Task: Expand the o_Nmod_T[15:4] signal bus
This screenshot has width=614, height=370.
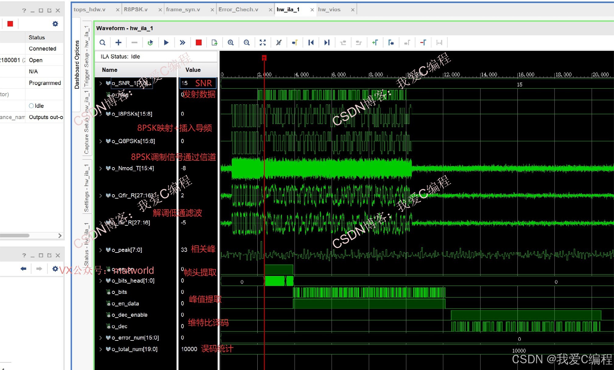Action: pyautogui.click(x=101, y=168)
